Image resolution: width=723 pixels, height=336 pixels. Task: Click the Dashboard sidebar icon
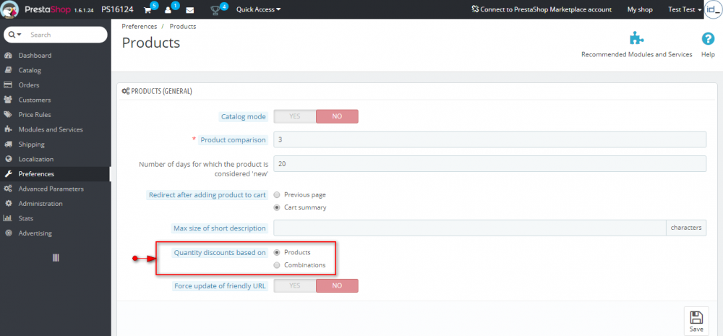click(8, 56)
